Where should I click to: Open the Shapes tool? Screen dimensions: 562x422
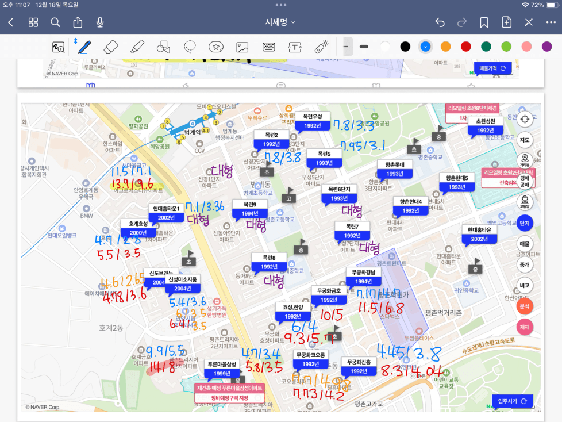click(x=163, y=47)
